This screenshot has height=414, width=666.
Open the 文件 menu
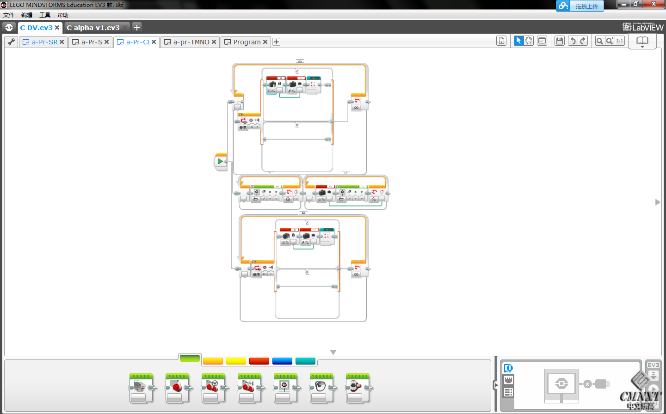click(x=9, y=15)
